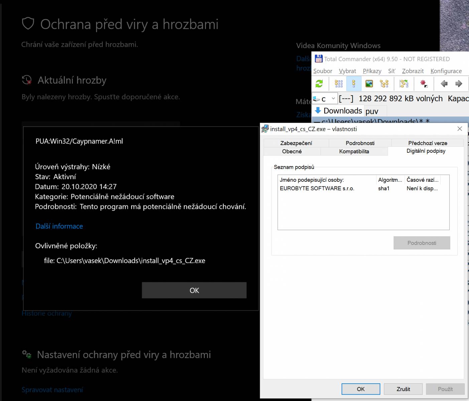469x401 pixels.
Task: Click the Total Commander refresh icon
Action: (x=319, y=84)
